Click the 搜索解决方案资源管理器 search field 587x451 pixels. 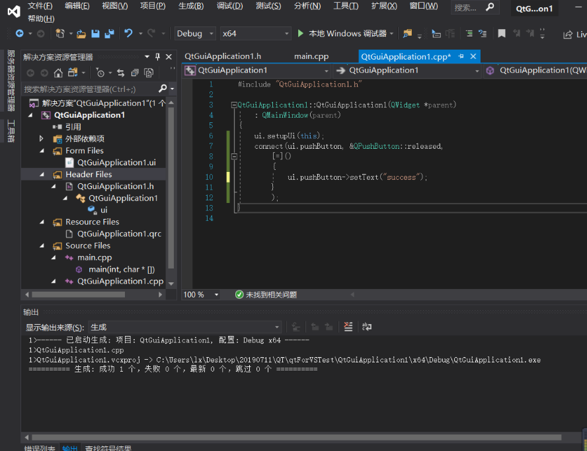coord(90,89)
